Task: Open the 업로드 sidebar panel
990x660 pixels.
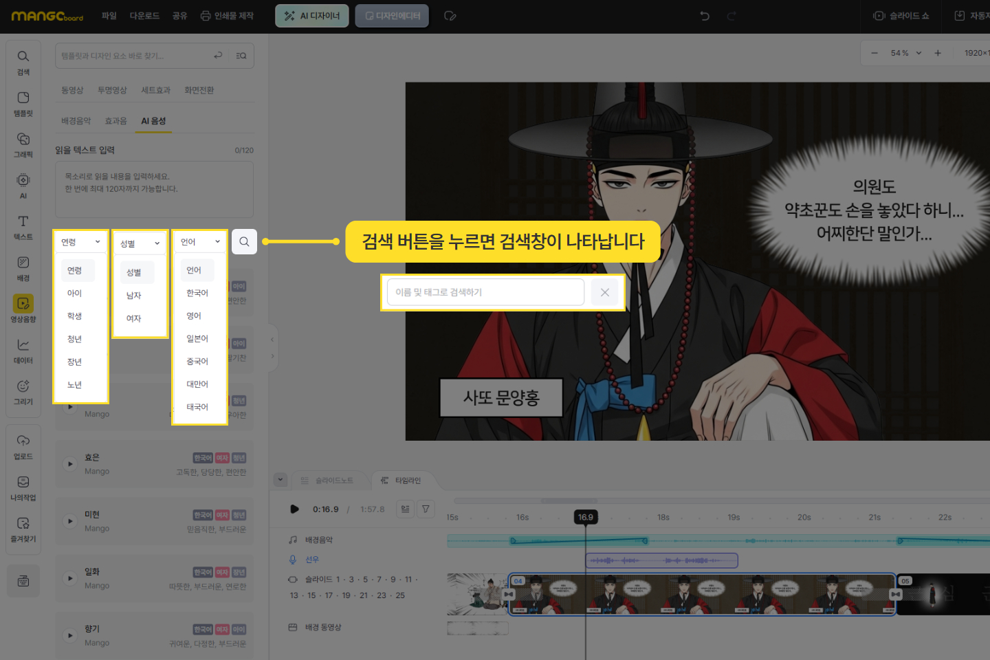Action: 23,446
